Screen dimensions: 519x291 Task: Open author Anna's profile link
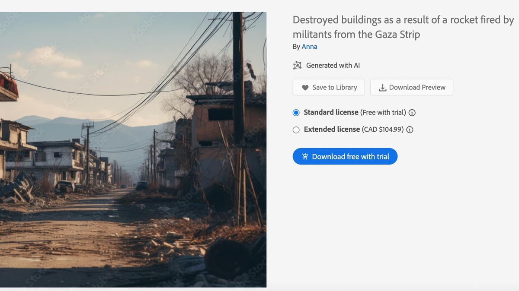click(x=309, y=47)
